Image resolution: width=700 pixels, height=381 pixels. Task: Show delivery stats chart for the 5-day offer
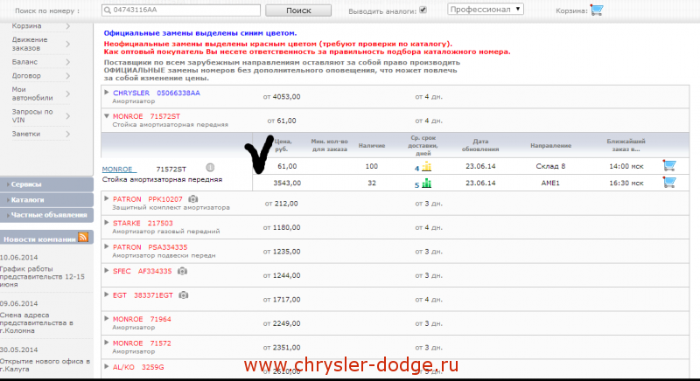[x=427, y=184]
